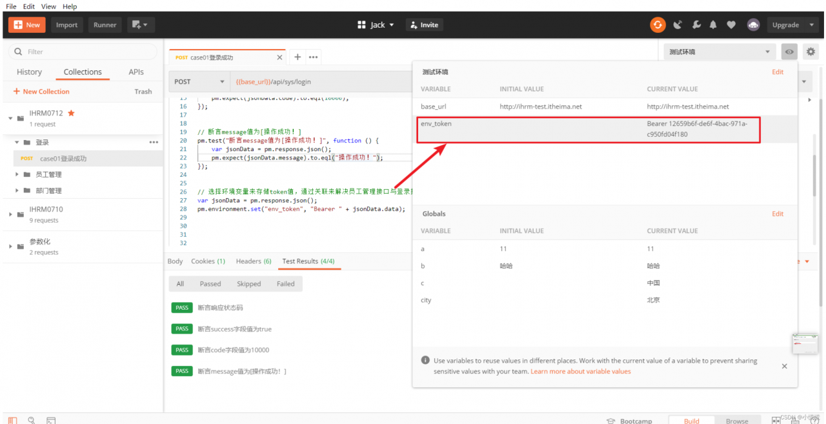Click the info icon in variables banner
The height and width of the screenshot is (424, 826).
(425, 361)
